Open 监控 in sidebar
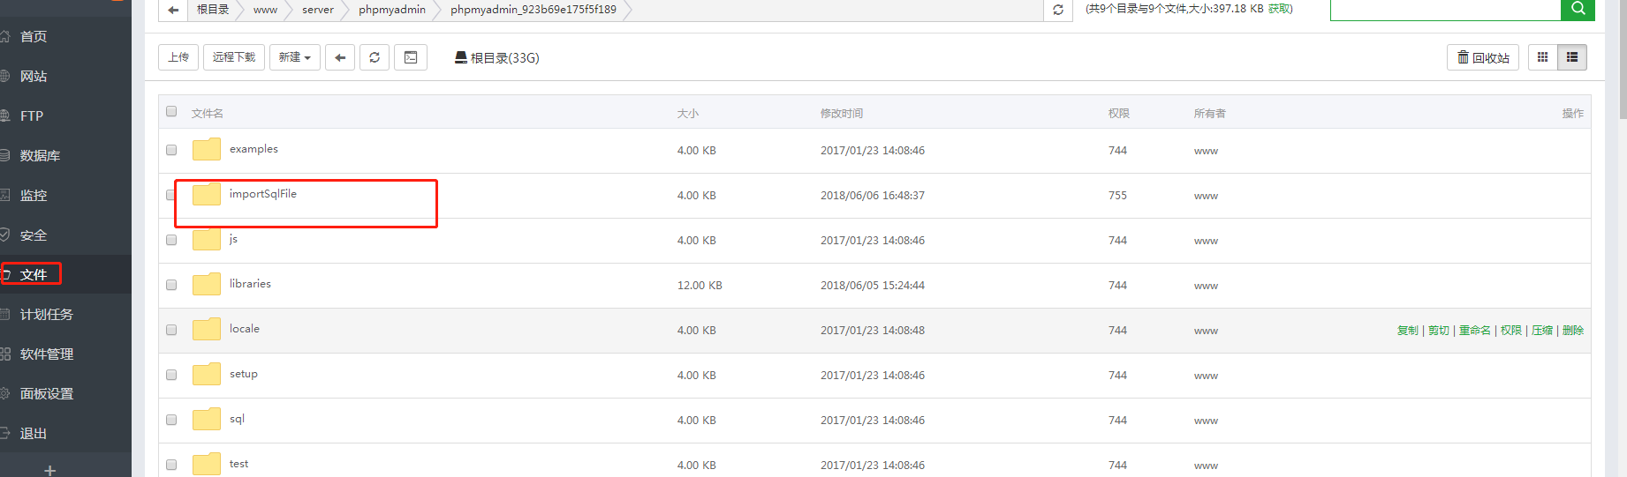The image size is (1627, 477). pos(34,195)
